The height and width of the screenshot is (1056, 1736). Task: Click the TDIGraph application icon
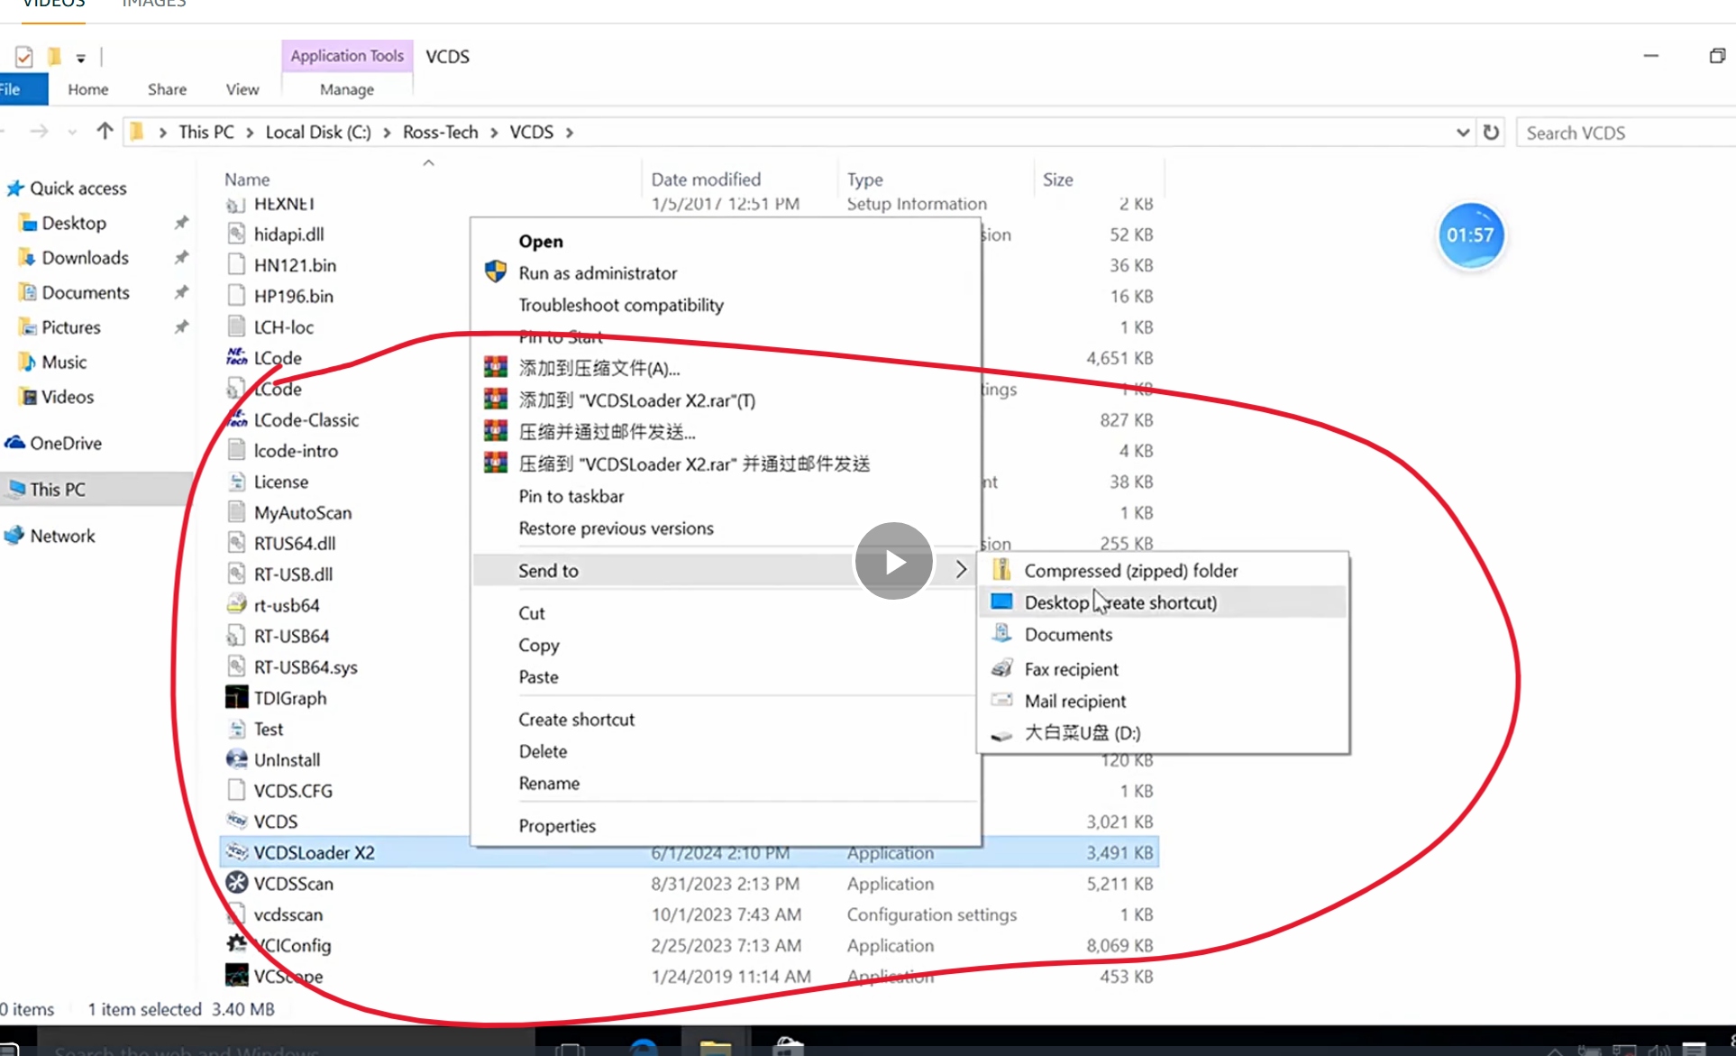tap(236, 697)
